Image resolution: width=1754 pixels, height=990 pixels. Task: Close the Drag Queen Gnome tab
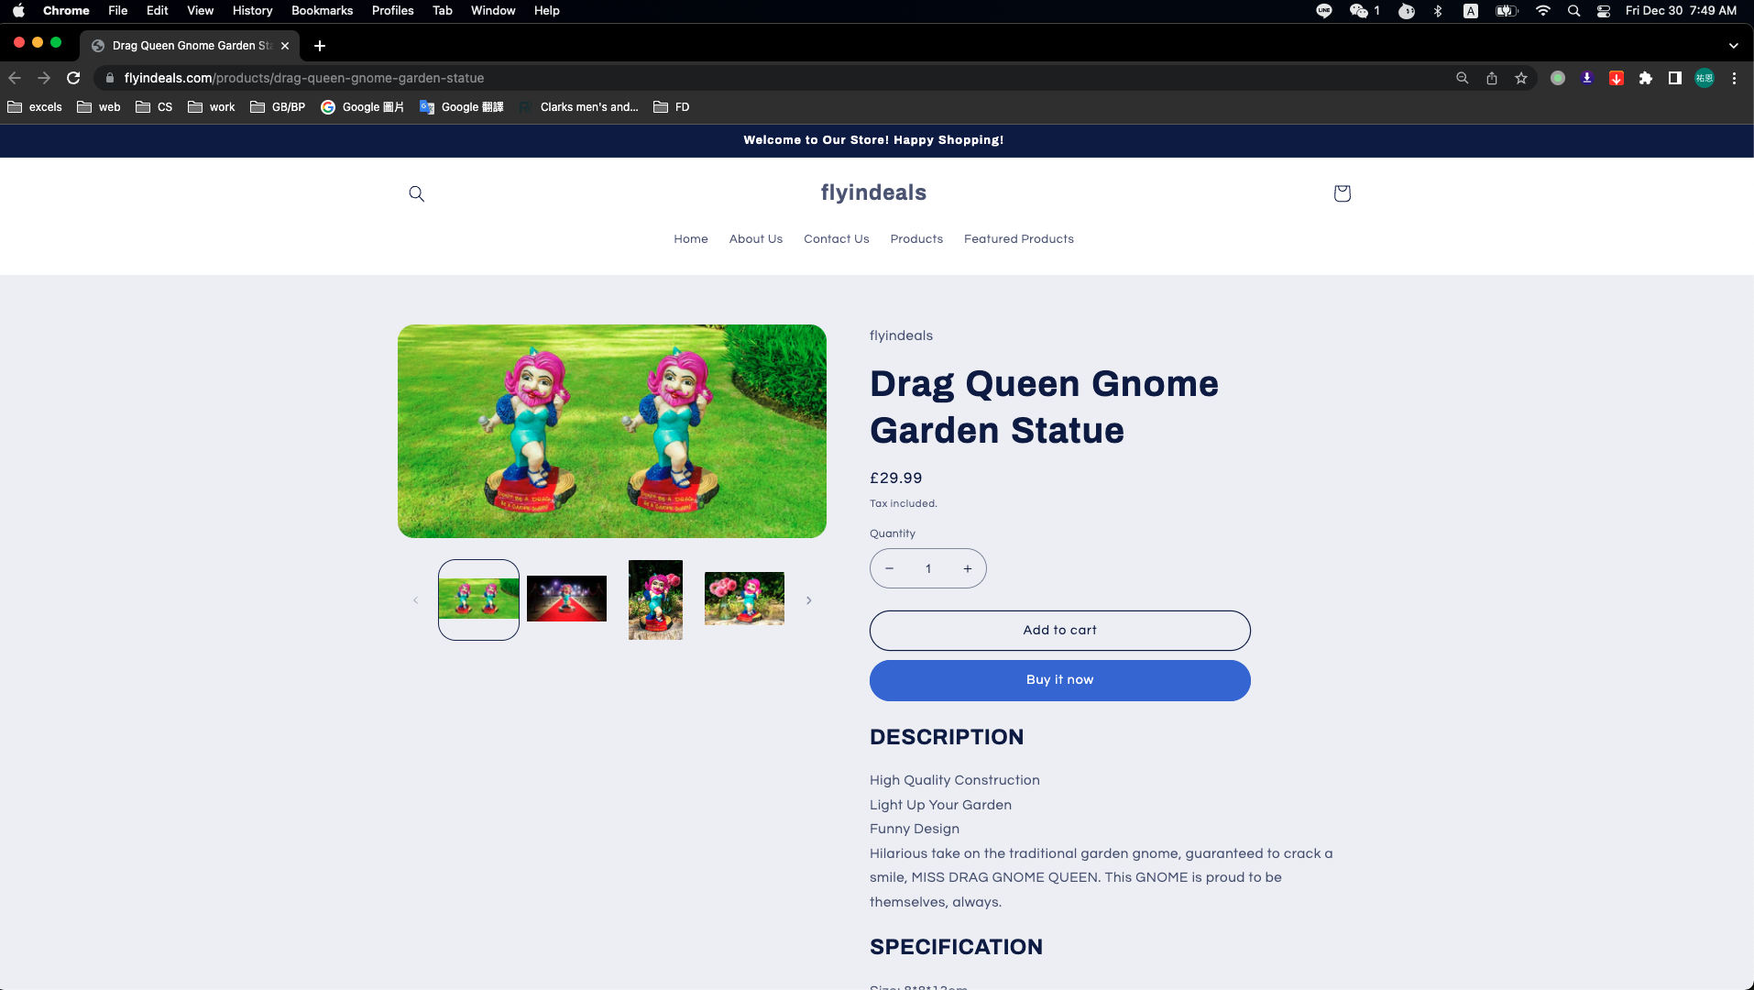pyautogui.click(x=285, y=45)
